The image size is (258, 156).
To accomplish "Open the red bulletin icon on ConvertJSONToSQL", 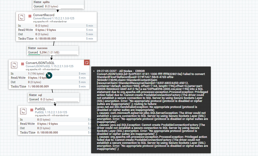I will (x=87, y=63).
